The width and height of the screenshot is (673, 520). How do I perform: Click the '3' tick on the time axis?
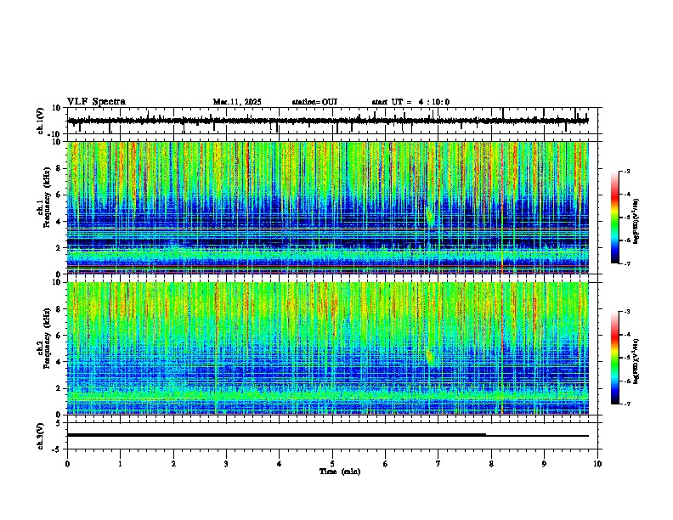pos(226,464)
